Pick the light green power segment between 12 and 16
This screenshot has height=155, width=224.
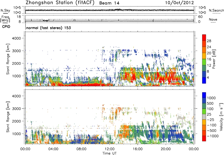204,62
